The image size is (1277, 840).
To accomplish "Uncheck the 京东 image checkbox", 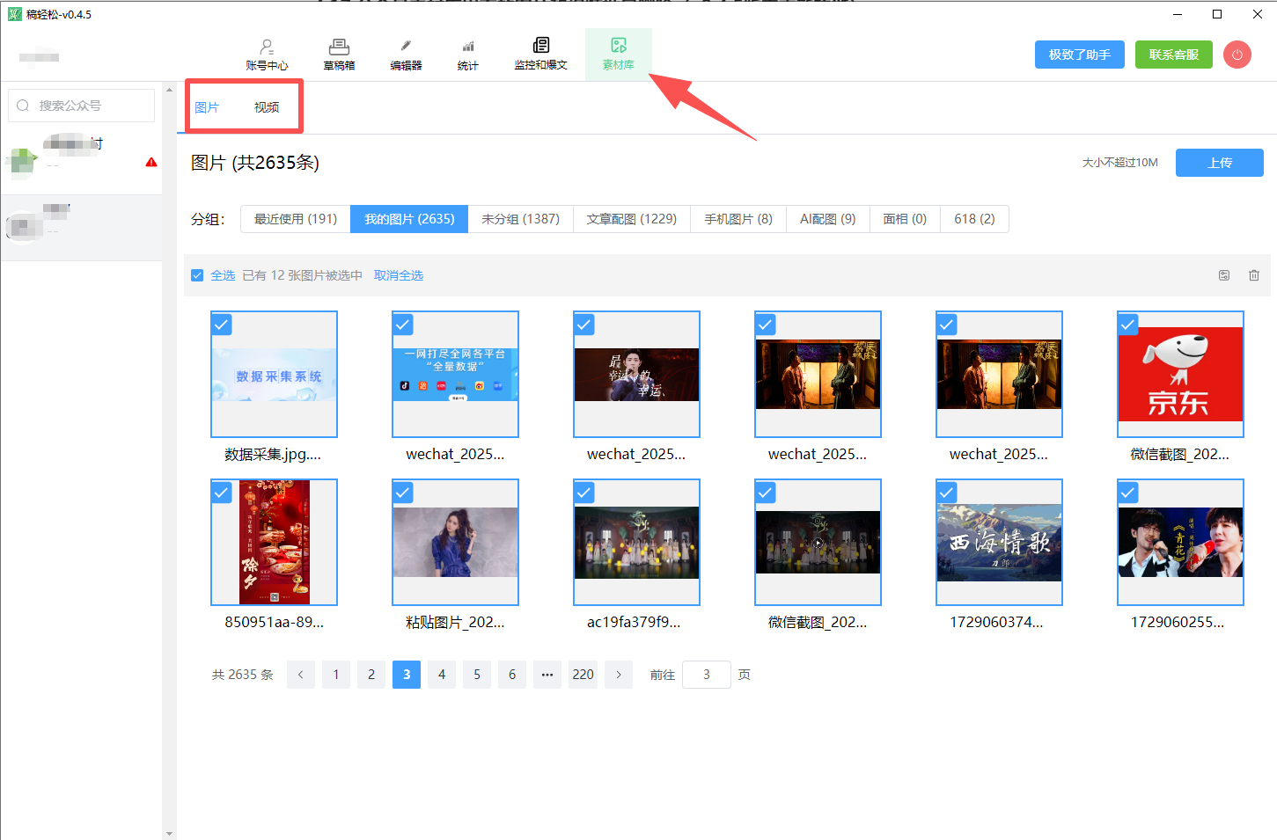I will pos(1128,325).
